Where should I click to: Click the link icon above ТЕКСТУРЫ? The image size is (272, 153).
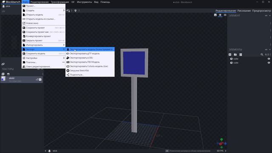[3, 64]
